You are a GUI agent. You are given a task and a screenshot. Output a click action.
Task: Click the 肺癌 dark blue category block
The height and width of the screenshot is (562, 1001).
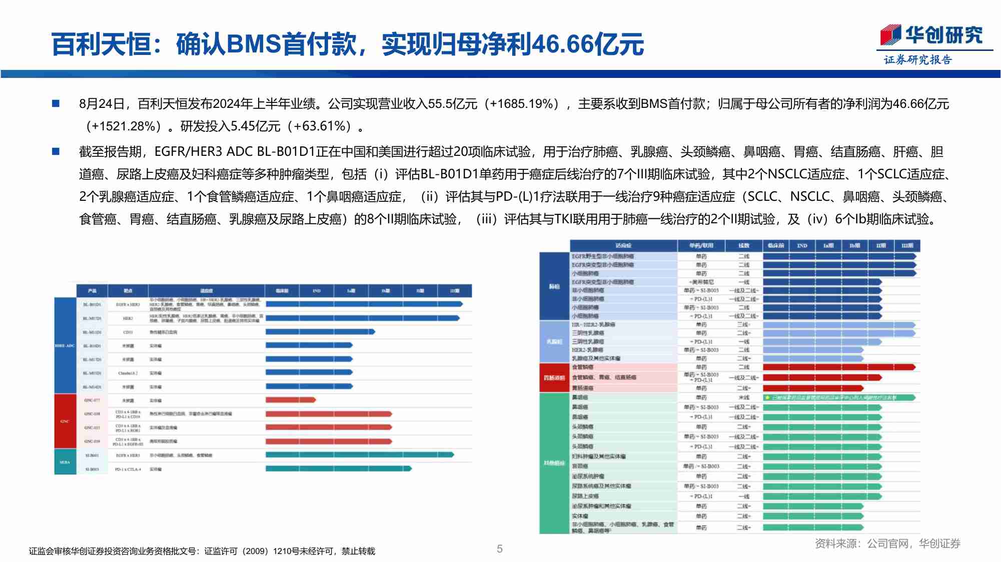pos(554,286)
